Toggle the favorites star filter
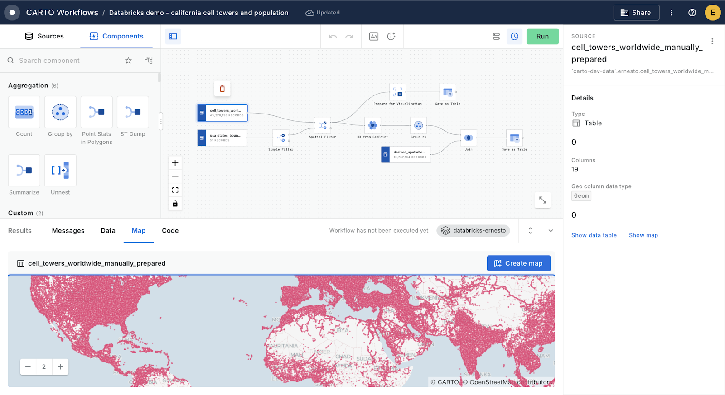The height and width of the screenshot is (395, 725). [x=128, y=61]
